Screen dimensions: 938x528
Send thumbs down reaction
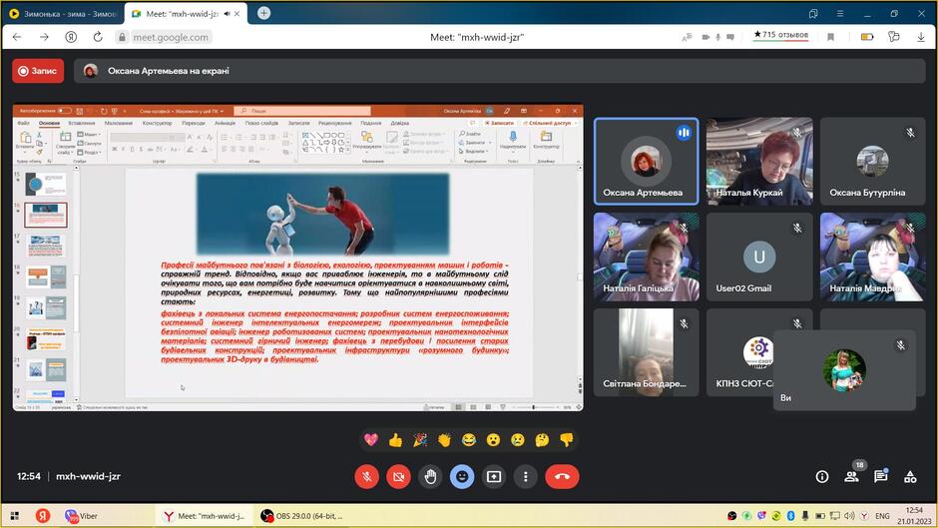[x=567, y=440]
